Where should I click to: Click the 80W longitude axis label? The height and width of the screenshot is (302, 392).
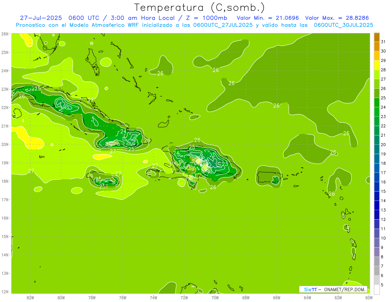(61, 297)
